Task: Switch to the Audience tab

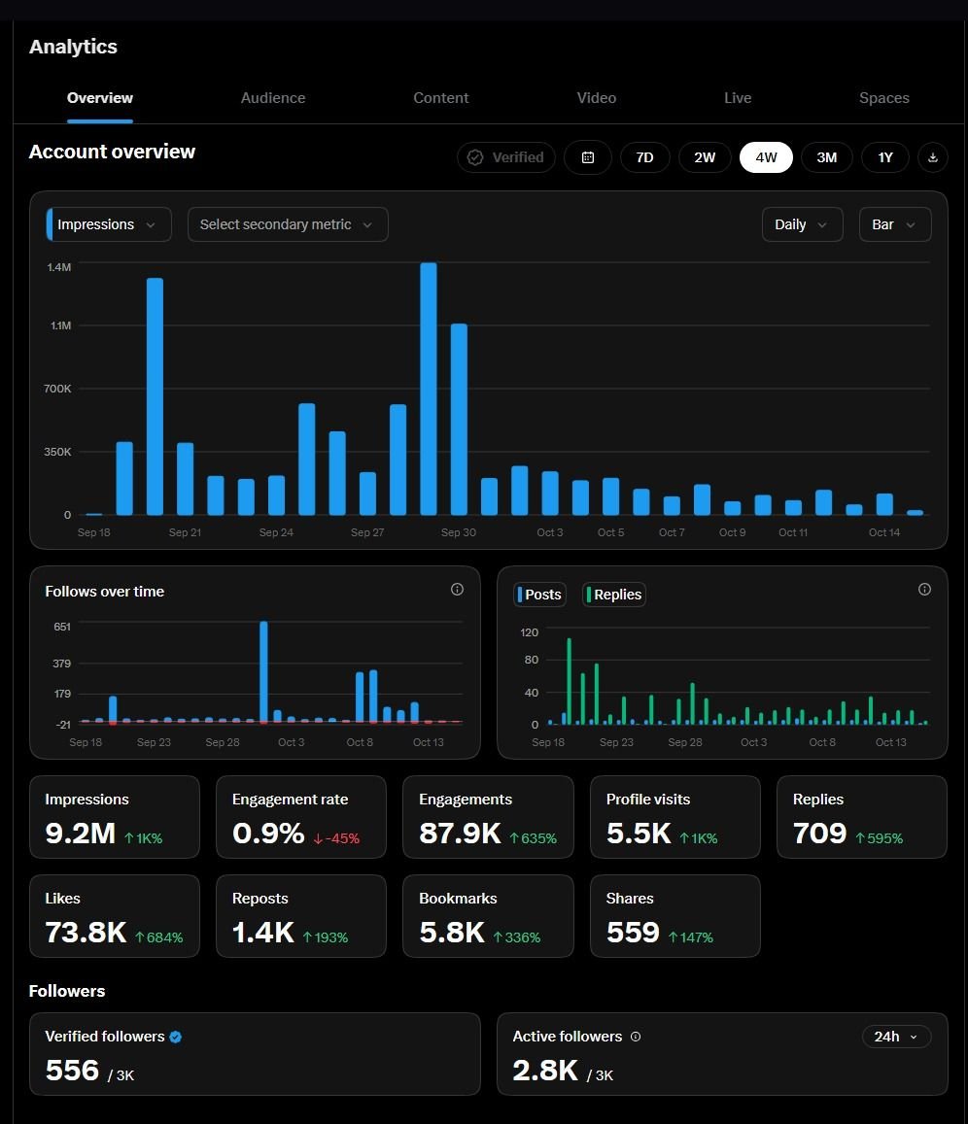Action: click(273, 98)
